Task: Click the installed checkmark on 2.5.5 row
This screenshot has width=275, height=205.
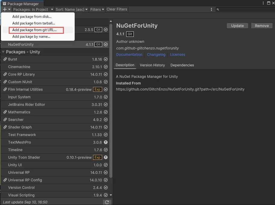Action: (106, 30)
